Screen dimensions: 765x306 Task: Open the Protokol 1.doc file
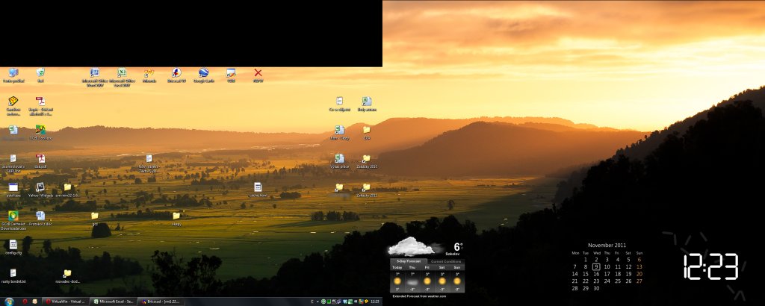click(x=40, y=218)
